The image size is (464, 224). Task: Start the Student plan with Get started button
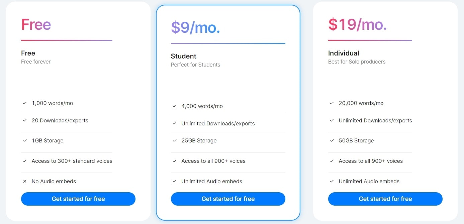coord(228,199)
